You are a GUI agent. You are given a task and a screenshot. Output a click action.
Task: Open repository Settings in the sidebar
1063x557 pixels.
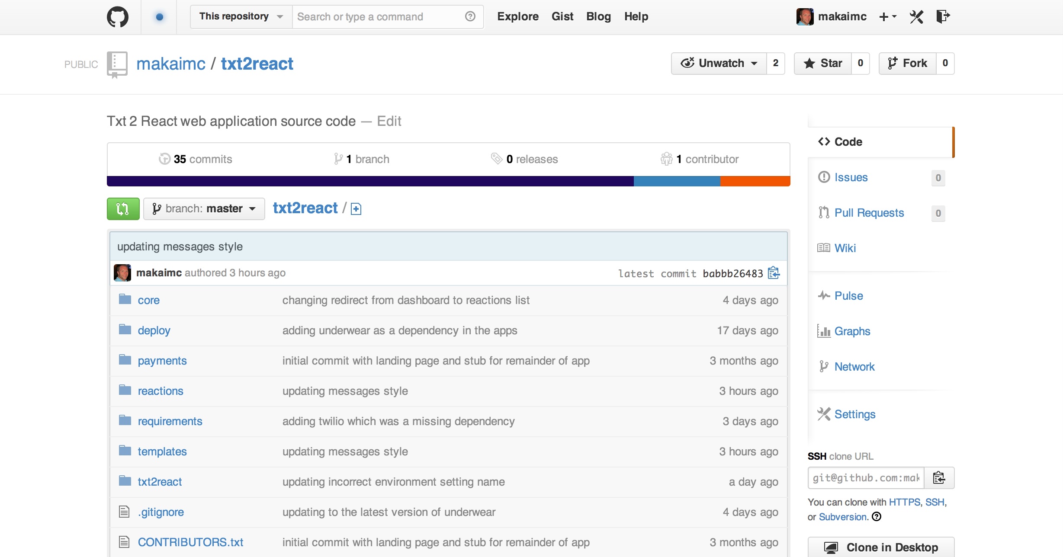coord(855,414)
